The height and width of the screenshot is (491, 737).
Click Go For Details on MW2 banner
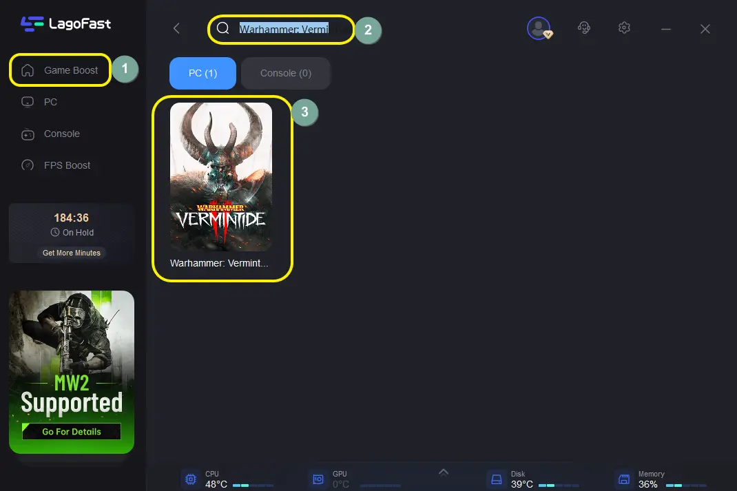tap(71, 432)
